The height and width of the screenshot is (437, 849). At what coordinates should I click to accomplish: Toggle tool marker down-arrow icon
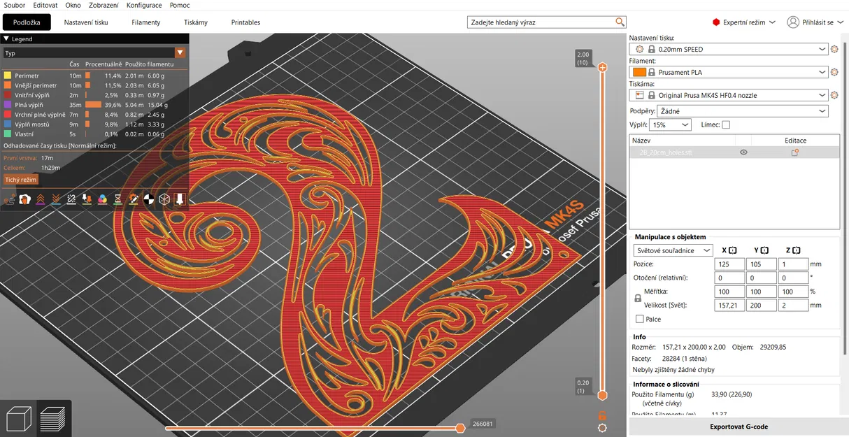pos(179,199)
